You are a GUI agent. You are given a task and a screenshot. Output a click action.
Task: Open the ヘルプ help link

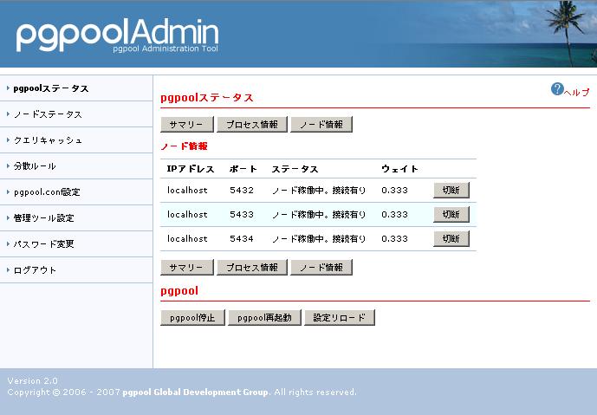[576, 93]
